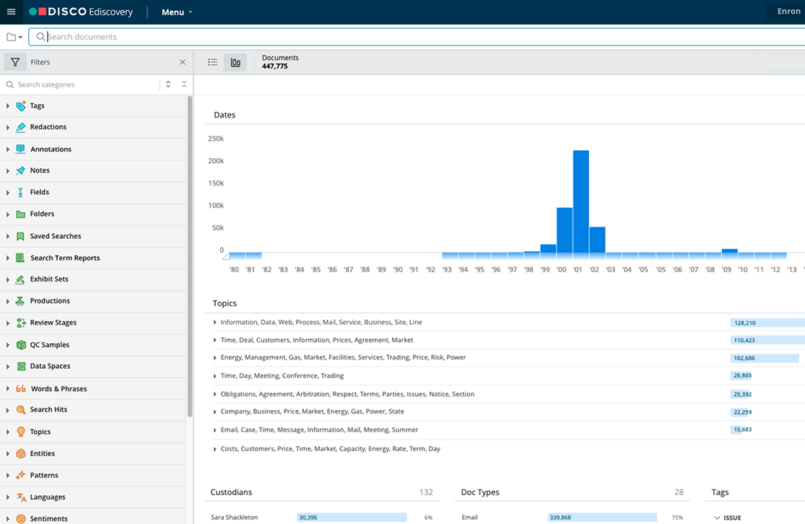Screen dimensions: 805x524
Task: Expand the Obligations, Agreement, Arbitration topic
Action: [214, 394]
